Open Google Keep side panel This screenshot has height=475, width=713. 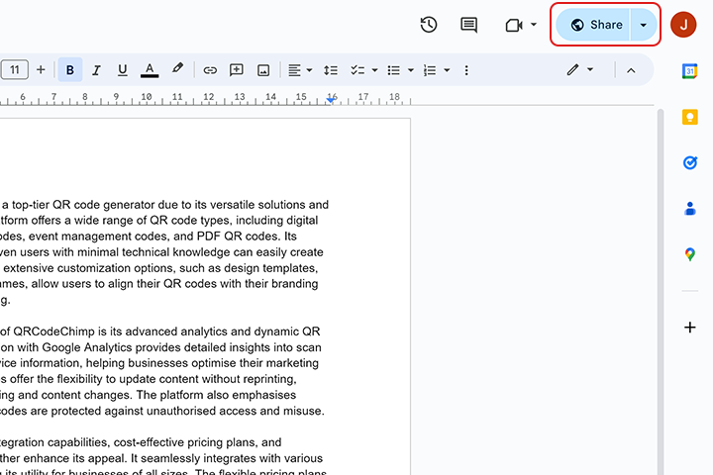(x=690, y=117)
